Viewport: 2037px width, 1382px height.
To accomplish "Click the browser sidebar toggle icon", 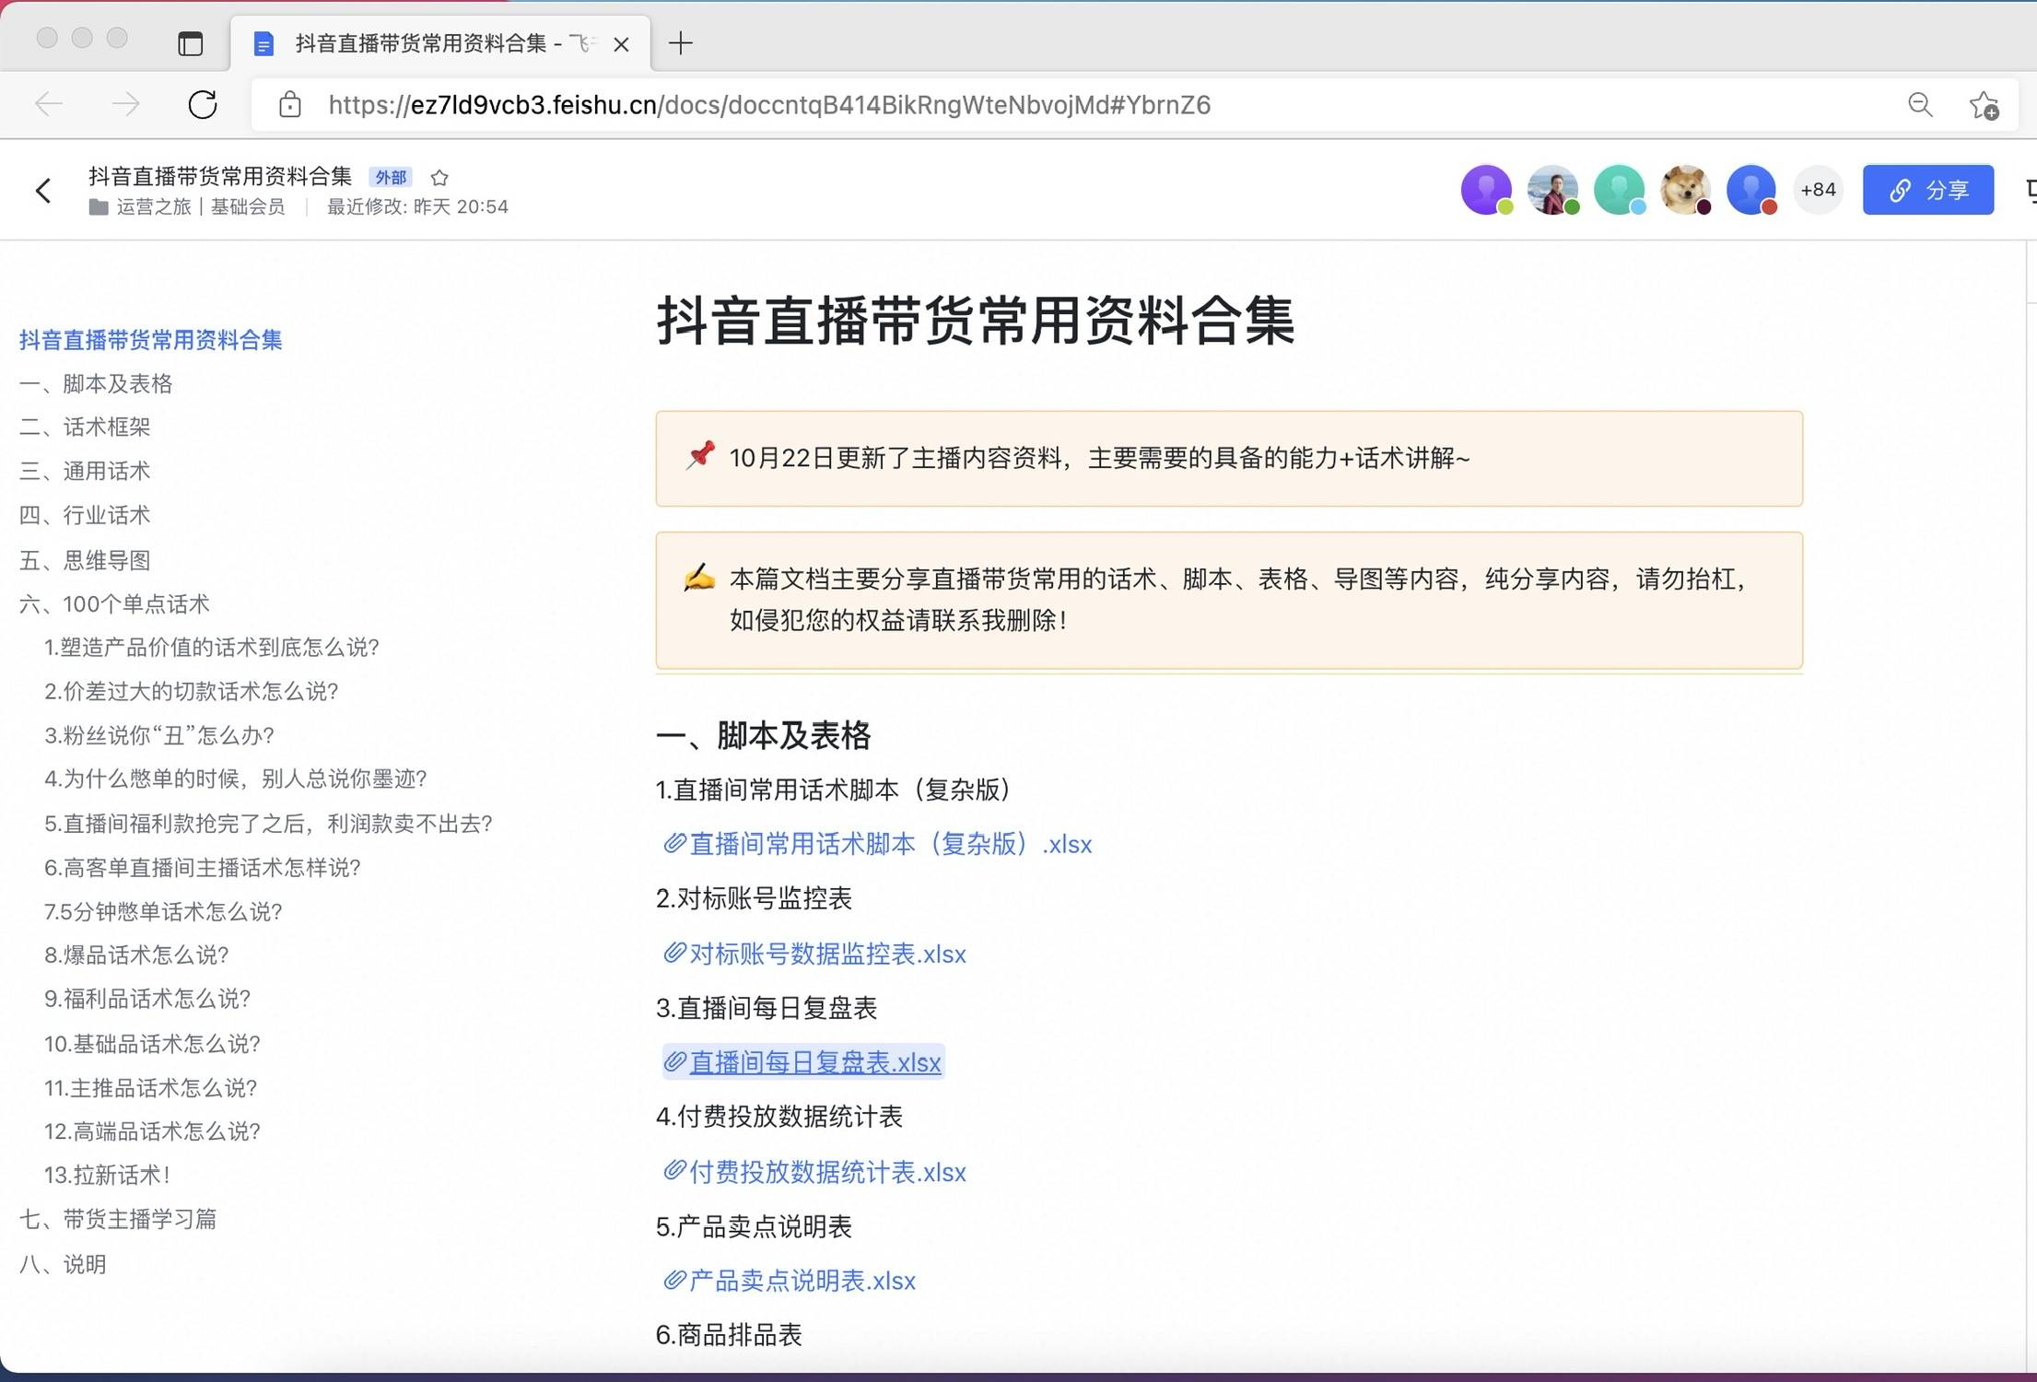I will pyautogui.click(x=191, y=43).
